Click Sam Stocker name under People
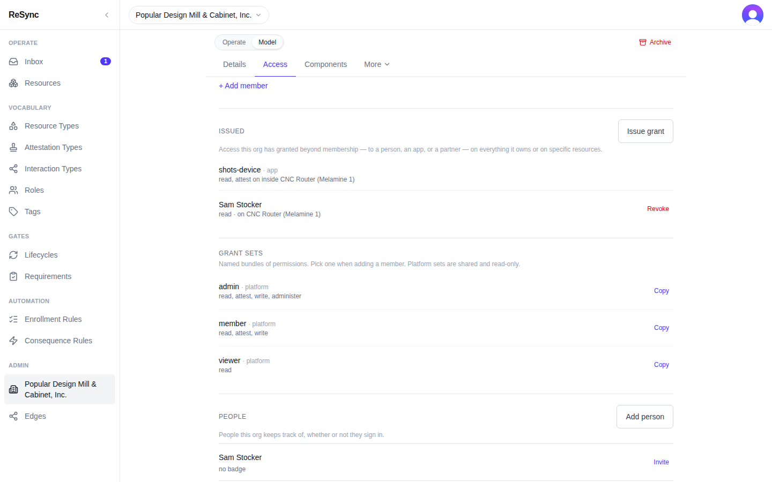 (240, 457)
